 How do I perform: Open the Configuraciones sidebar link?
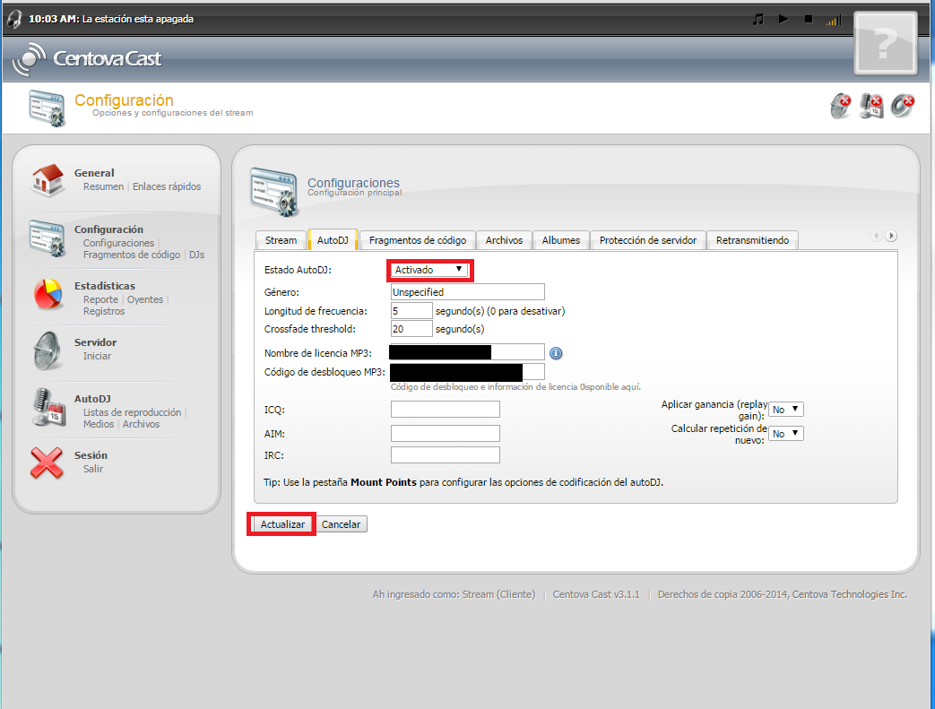tap(118, 243)
